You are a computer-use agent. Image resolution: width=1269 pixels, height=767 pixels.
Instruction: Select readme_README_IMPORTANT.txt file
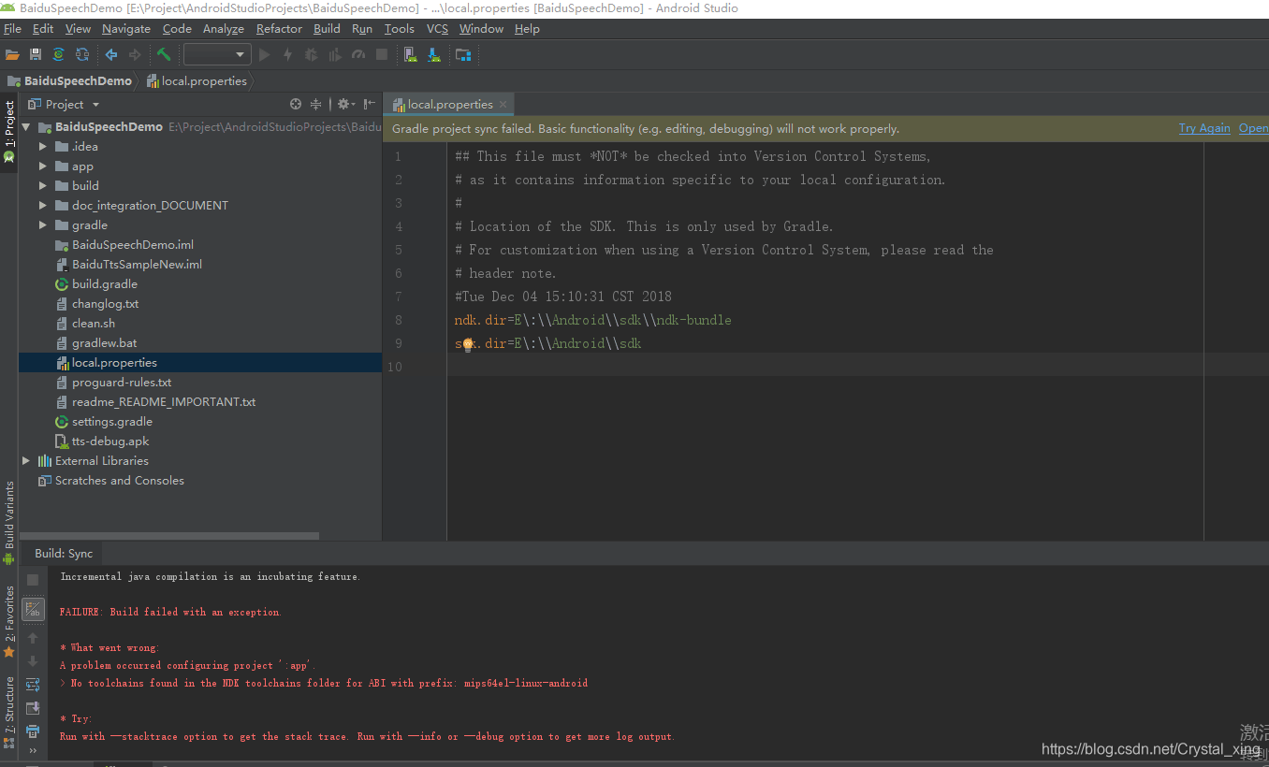tap(164, 401)
